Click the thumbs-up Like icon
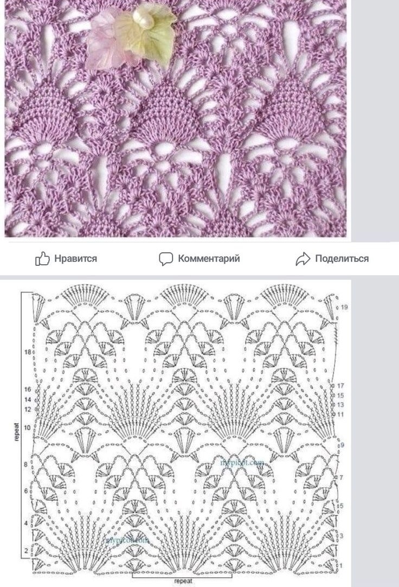399x587 pixels. 42,259
